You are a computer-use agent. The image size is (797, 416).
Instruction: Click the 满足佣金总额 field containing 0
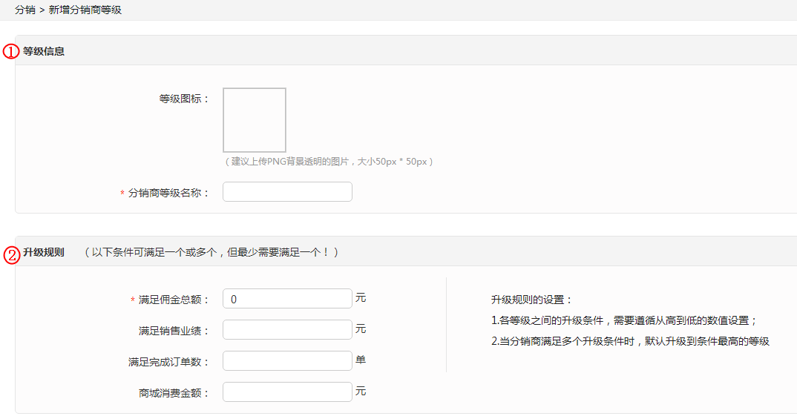pyautogui.click(x=287, y=299)
